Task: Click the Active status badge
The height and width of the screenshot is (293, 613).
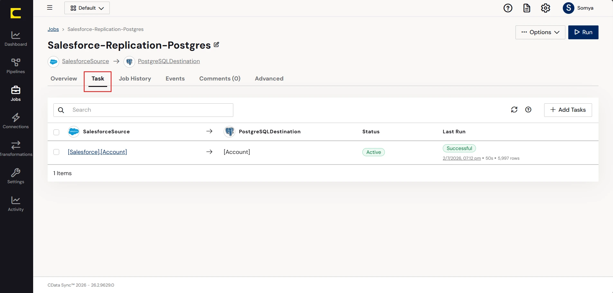Action: pos(374,152)
